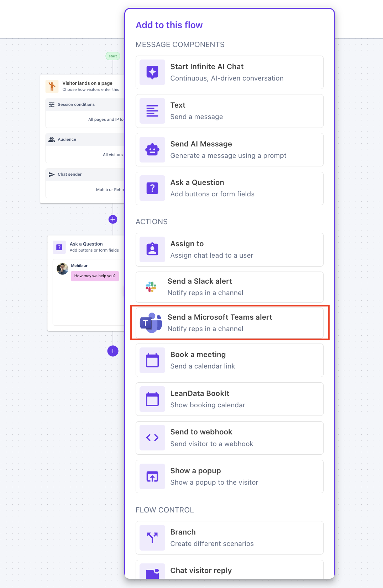Click the Show a popup title
Screen dimensions: 383x588
pos(195,471)
